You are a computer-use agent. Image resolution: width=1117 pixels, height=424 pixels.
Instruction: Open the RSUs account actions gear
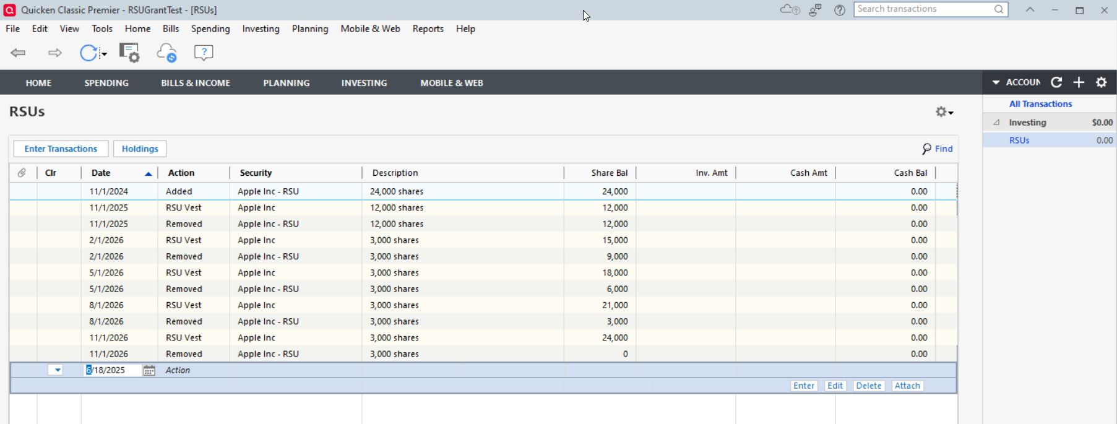click(944, 112)
